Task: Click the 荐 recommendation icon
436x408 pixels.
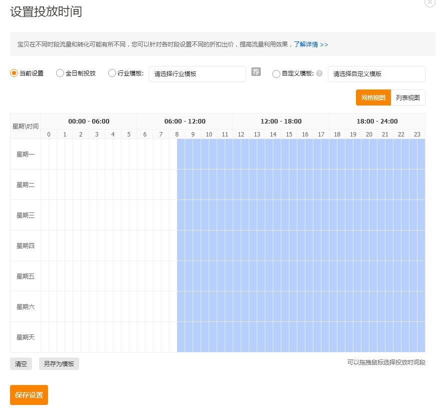Action: pyautogui.click(x=256, y=71)
